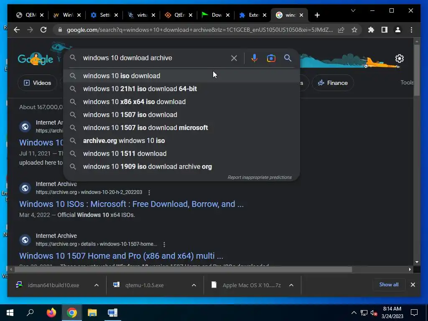Viewport: 428px width, 321px height.
Task: Close the Setti settings tab
Action: 116,15
